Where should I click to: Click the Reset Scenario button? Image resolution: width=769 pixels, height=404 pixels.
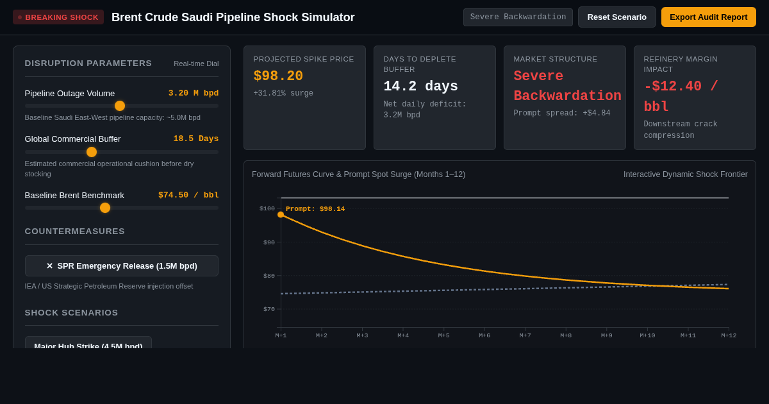(616, 17)
